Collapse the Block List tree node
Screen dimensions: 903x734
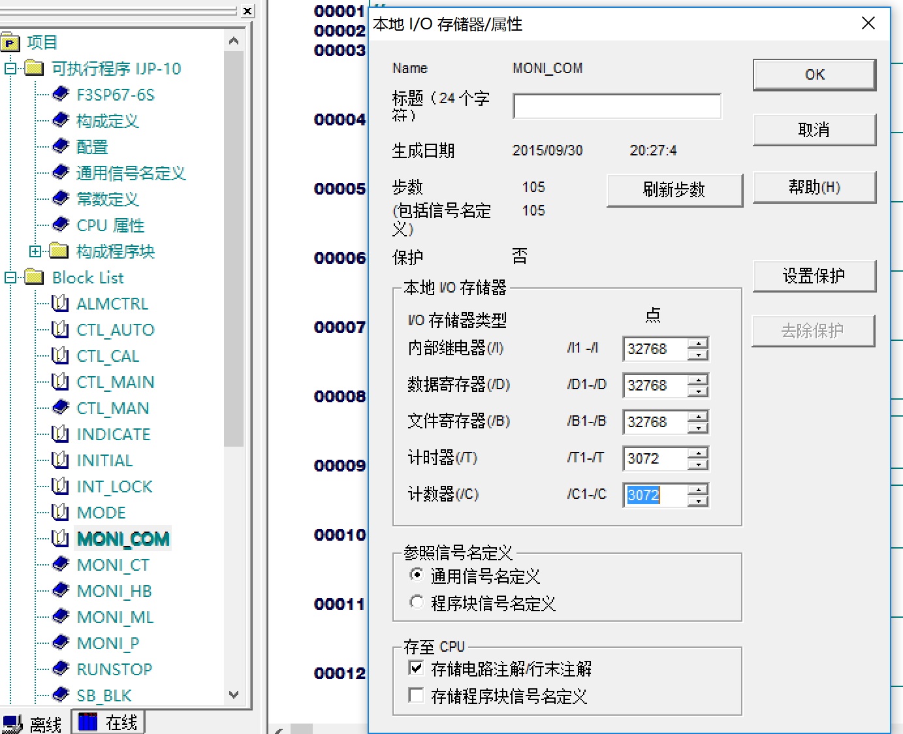tap(10, 278)
